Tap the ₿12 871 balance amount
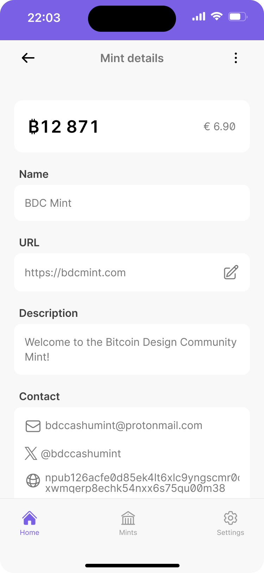Viewport: 264px width, 573px height. coord(64,127)
